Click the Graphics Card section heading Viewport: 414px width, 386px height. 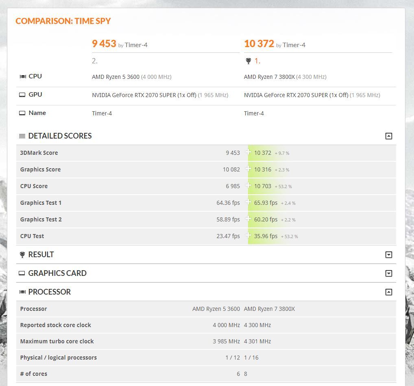point(57,273)
